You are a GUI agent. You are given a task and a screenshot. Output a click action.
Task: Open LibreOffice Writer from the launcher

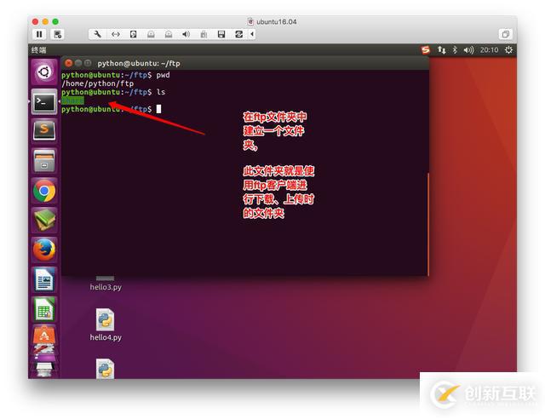coord(44,279)
